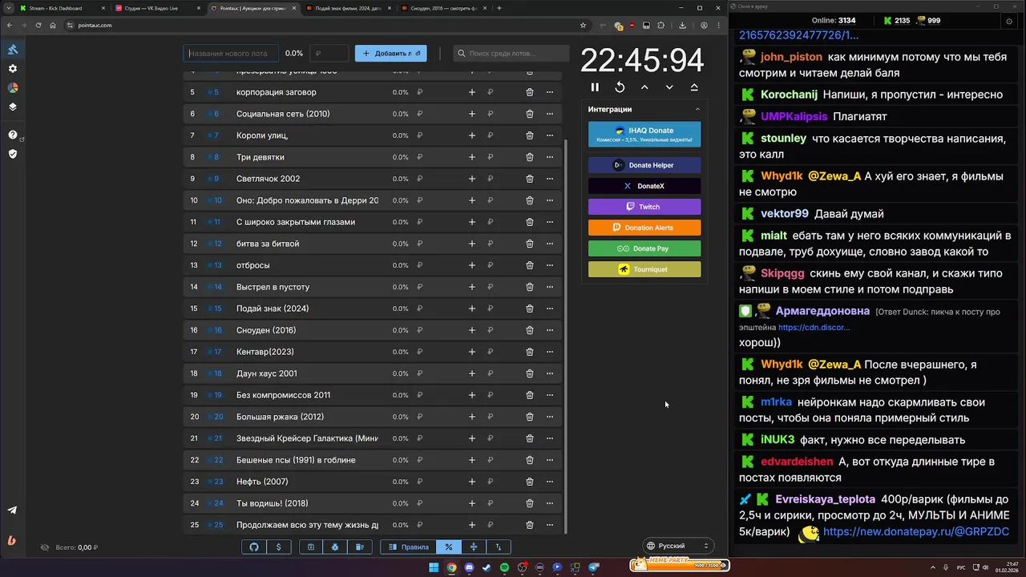The image size is (1026, 577).
Task: Toggle the percent display button
Action: [x=449, y=547]
